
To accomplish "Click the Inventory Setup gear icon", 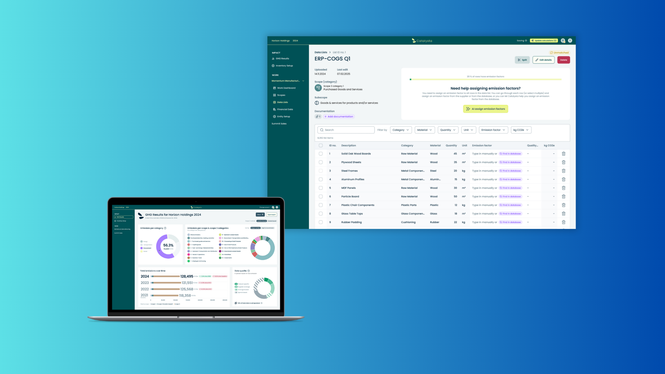I will (273, 66).
